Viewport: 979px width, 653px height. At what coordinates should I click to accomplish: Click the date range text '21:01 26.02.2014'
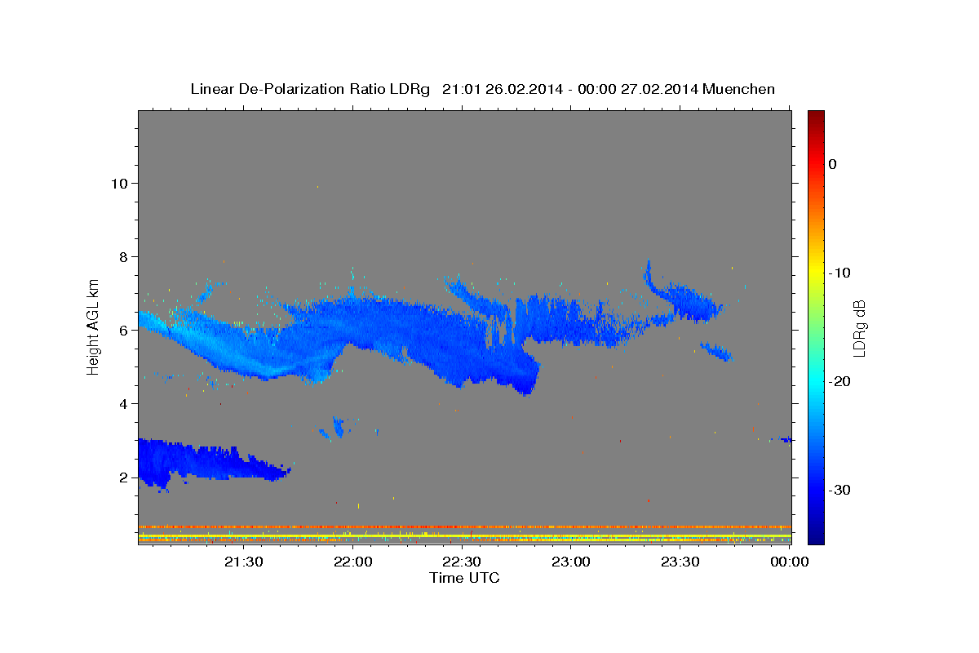point(502,89)
